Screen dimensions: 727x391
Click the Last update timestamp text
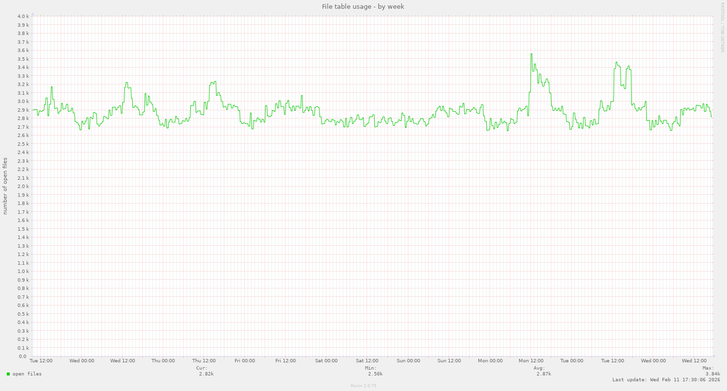tap(666, 379)
